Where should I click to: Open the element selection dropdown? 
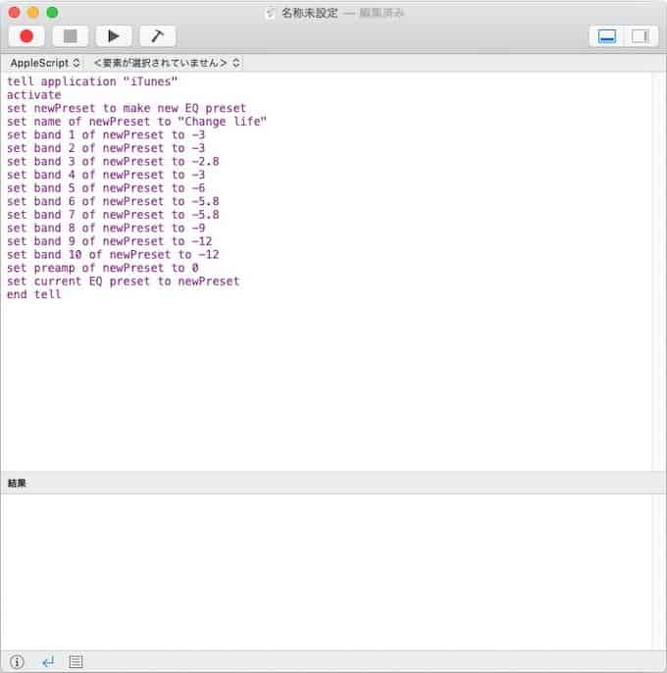167,63
